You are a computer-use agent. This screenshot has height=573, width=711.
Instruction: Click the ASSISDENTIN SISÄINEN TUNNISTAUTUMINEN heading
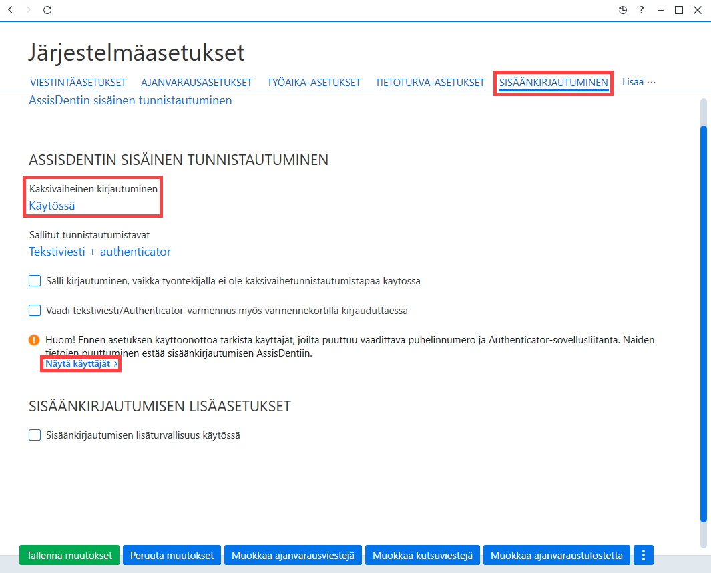tap(179, 160)
